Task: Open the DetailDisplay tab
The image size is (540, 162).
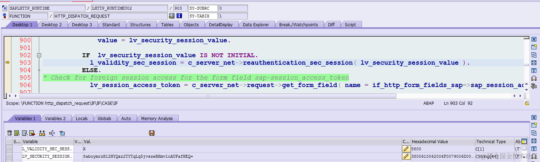Action: [221, 25]
